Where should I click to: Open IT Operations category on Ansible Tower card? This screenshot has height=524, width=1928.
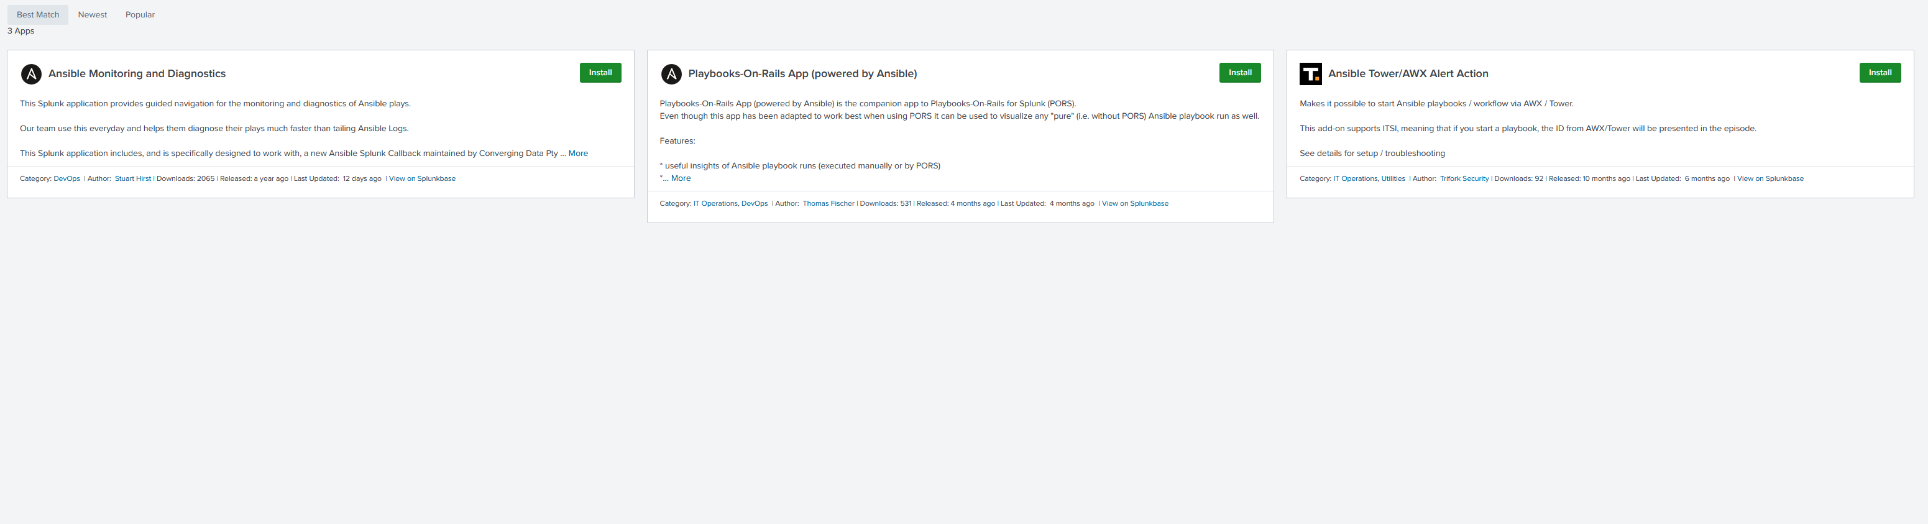tap(1355, 179)
